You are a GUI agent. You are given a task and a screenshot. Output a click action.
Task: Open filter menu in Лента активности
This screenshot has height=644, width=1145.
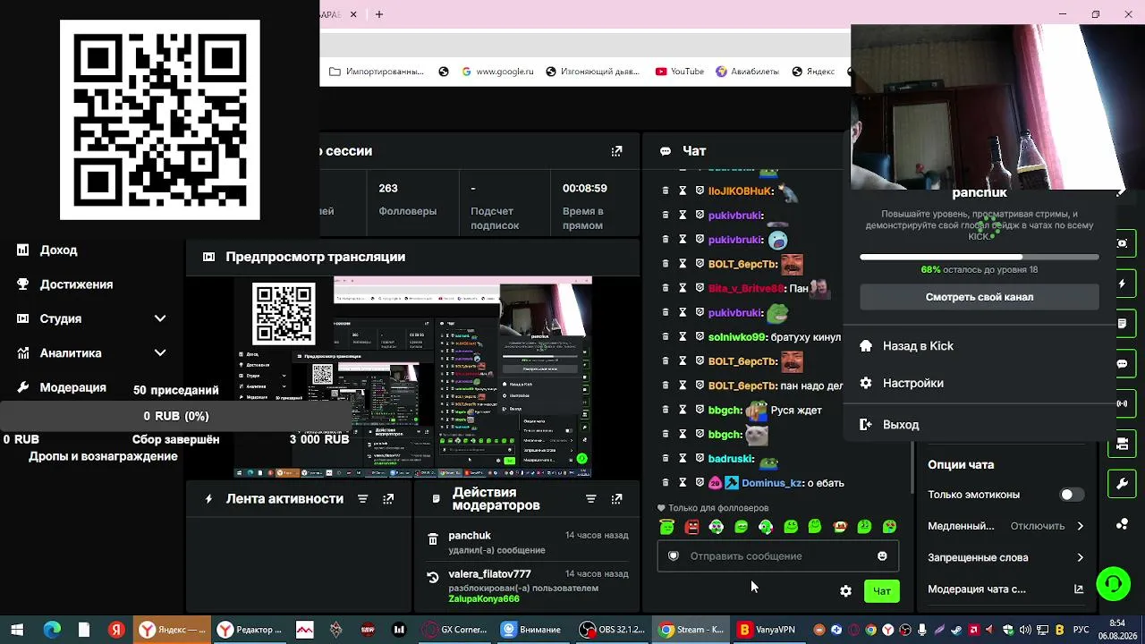(x=362, y=499)
